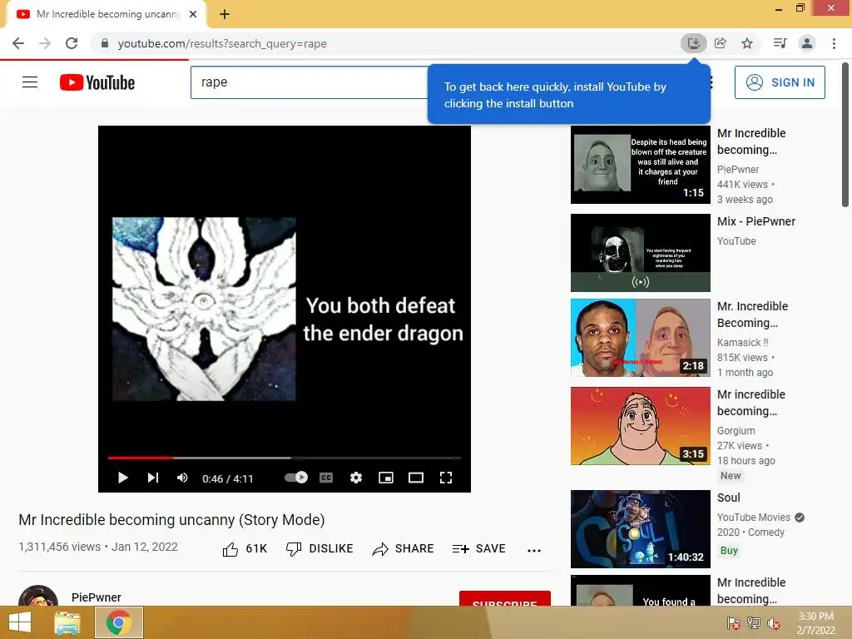Click the browser Back arrow
Viewport: 852px width, 639px height.
pyautogui.click(x=18, y=43)
